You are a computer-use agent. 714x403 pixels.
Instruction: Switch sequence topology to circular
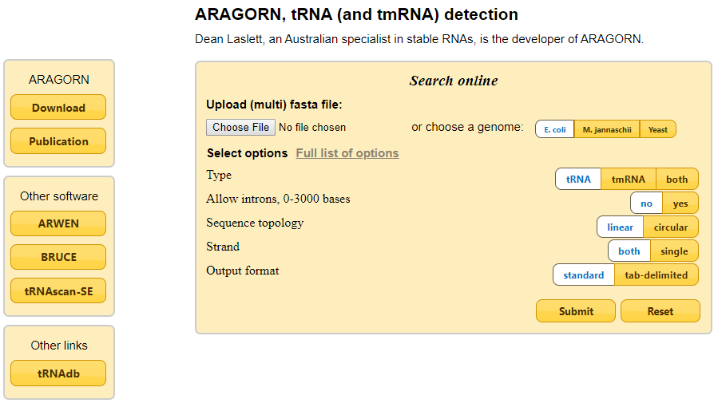click(671, 227)
